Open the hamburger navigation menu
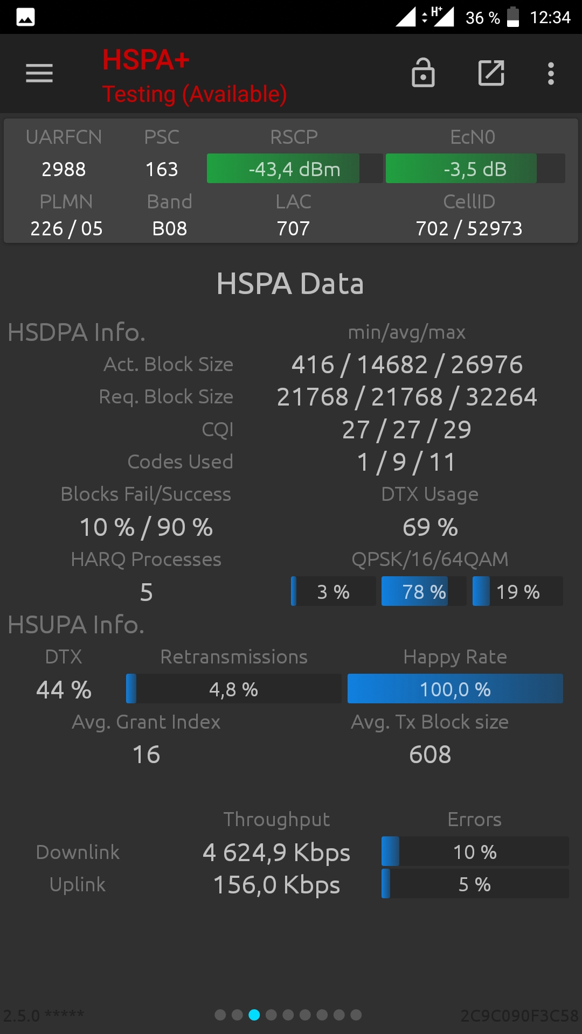The height and width of the screenshot is (1034, 582). 39,73
